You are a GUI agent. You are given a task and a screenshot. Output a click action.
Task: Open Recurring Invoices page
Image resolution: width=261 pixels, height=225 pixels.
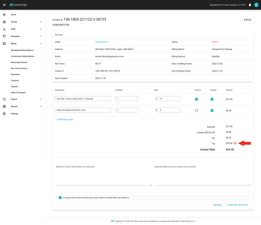click(19, 62)
